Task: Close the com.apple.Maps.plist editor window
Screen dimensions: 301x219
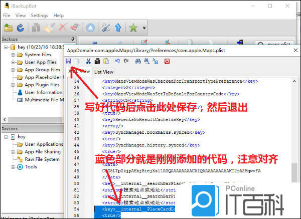Action: (295, 50)
